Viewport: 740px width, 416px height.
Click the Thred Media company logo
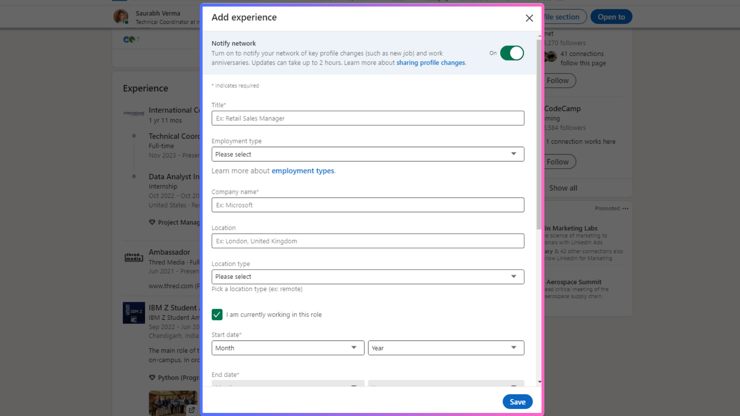[134, 257]
